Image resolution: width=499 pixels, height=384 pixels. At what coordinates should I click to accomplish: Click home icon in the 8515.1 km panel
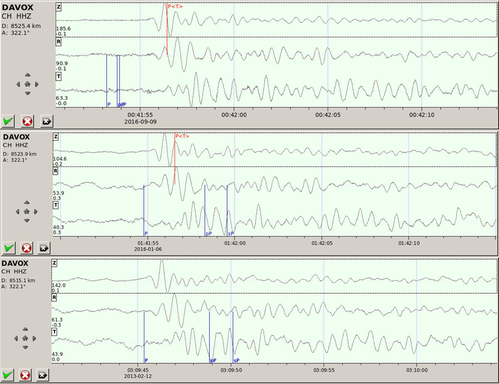(25, 338)
